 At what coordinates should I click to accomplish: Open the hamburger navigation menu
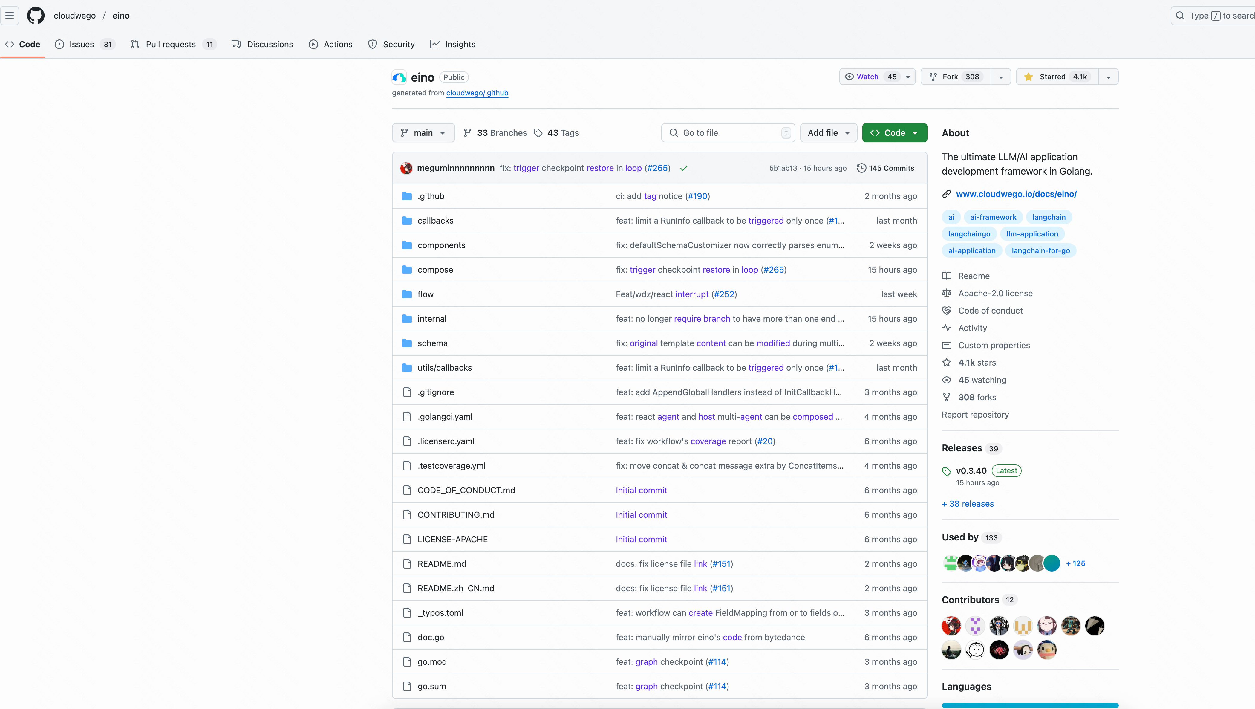coord(10,16)
